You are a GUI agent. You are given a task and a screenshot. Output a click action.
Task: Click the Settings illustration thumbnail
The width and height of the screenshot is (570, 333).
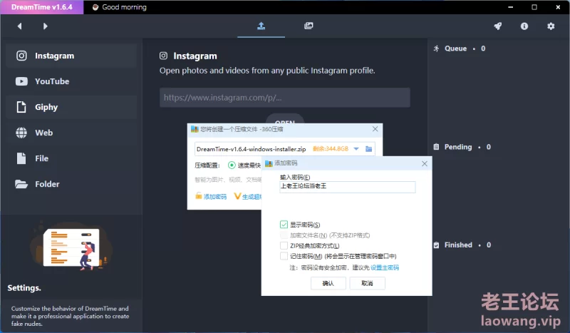pos(71,246)
